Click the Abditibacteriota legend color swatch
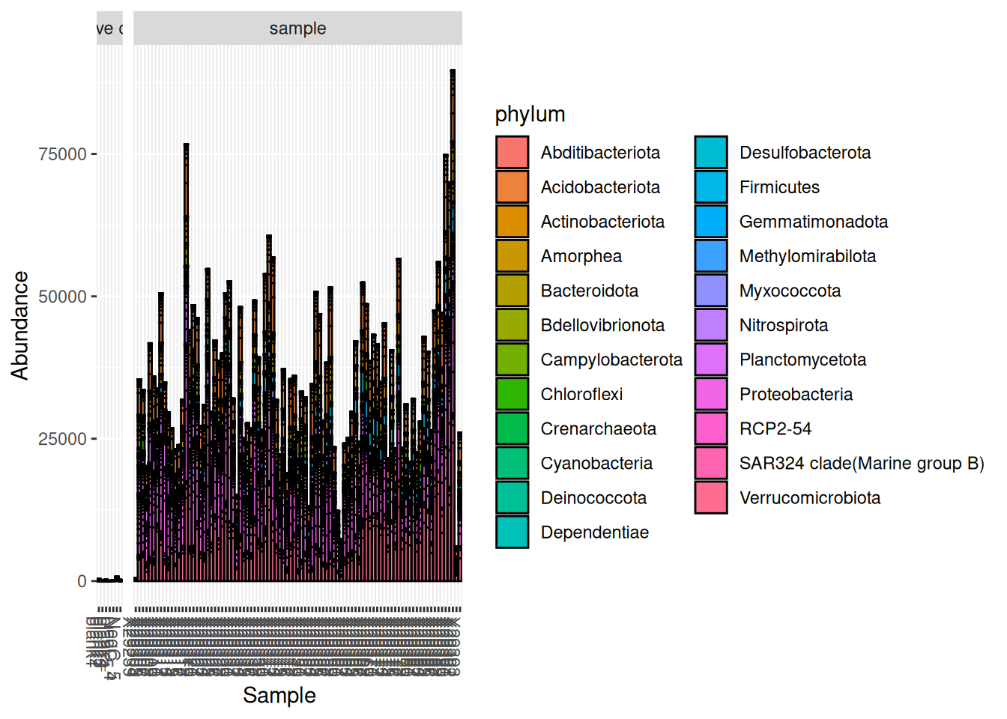The image size is (1007, 719). coord(512,153)
